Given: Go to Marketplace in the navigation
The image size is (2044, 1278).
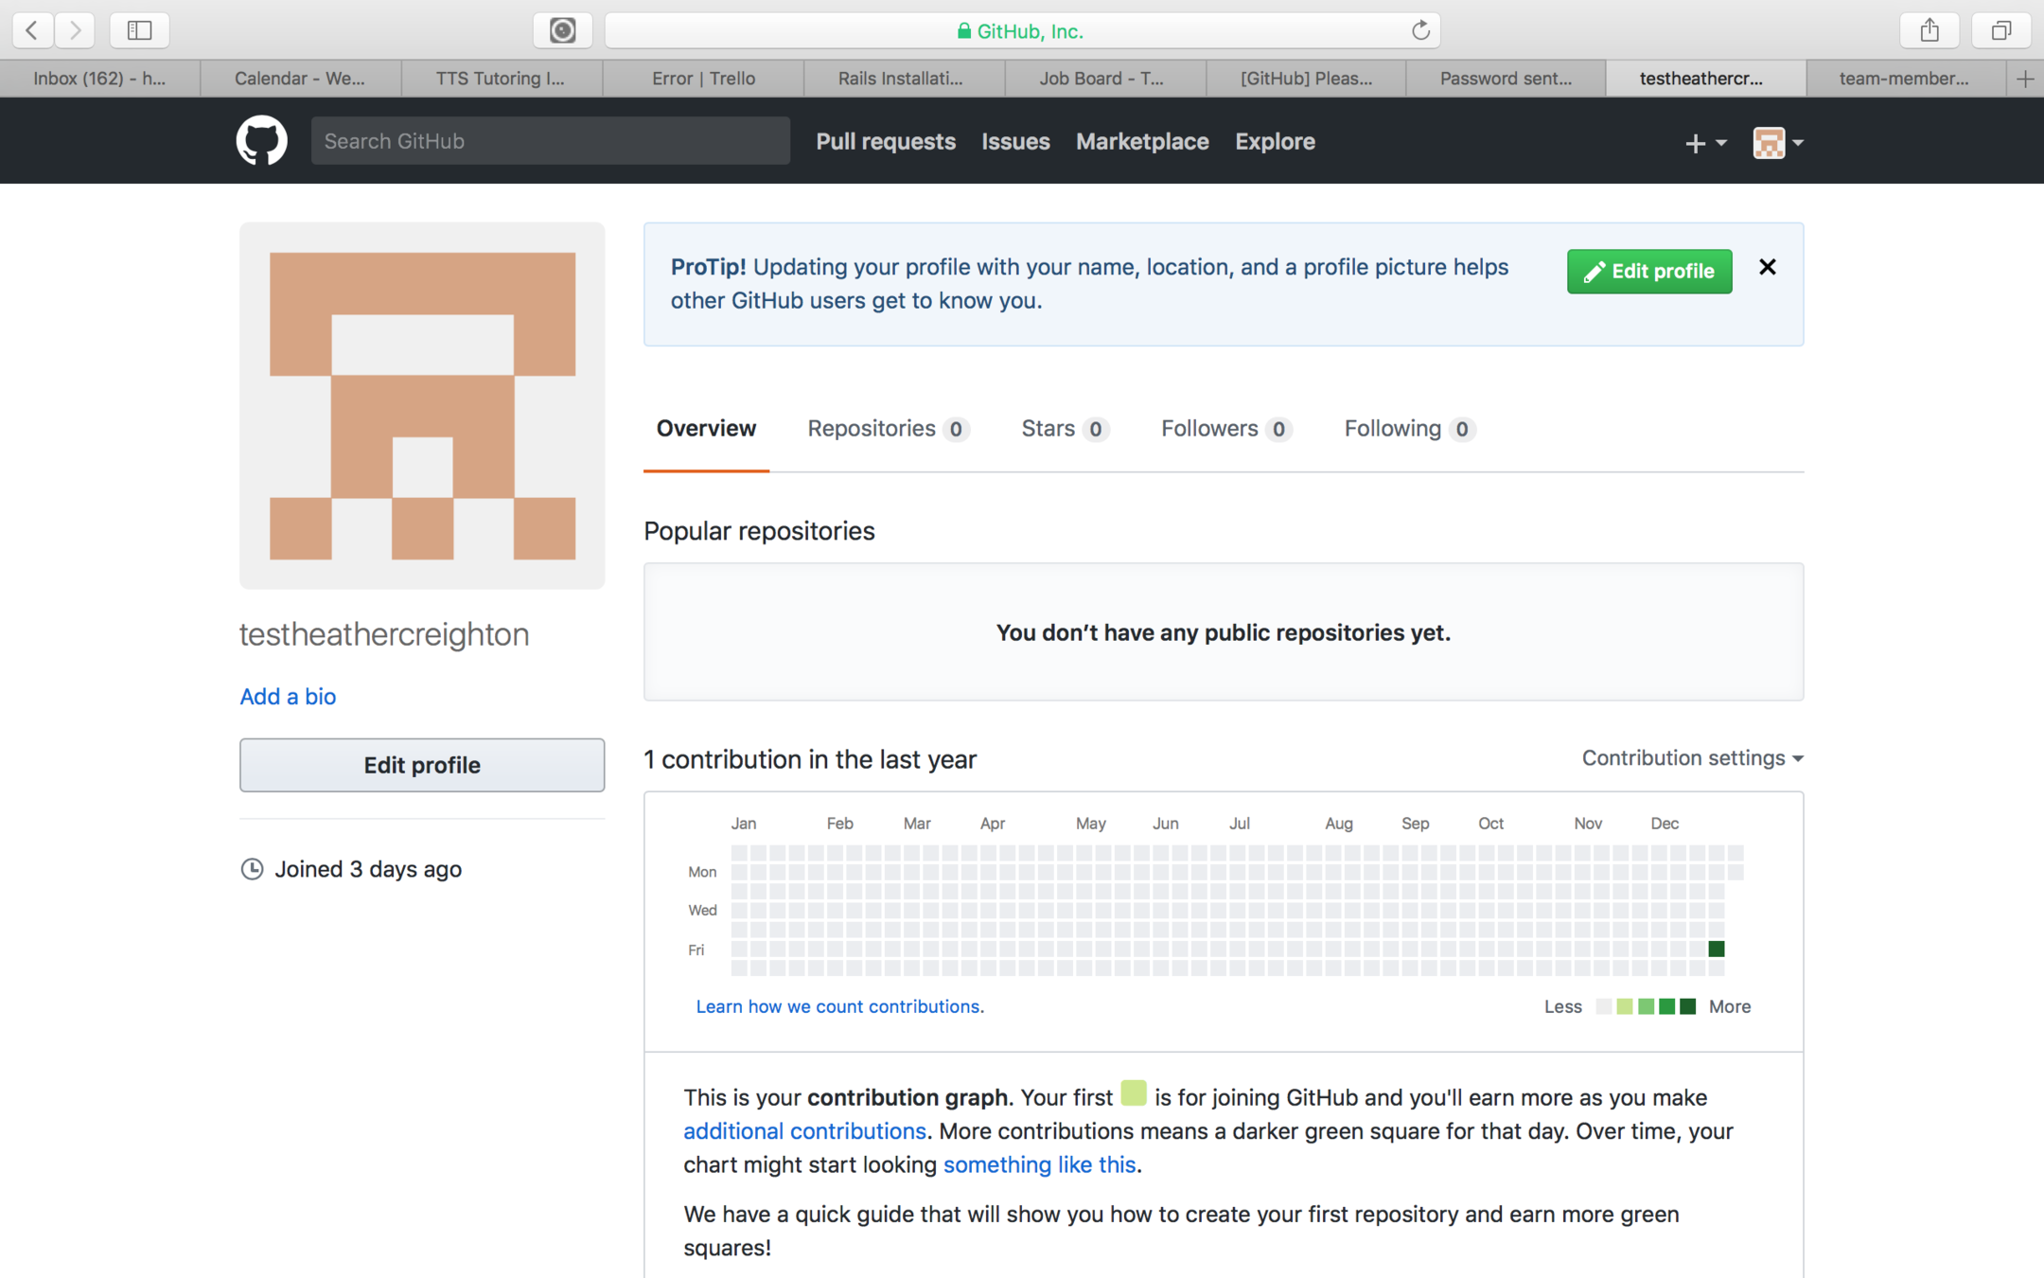Looking at the screenshot, I should click(1141, 141).
